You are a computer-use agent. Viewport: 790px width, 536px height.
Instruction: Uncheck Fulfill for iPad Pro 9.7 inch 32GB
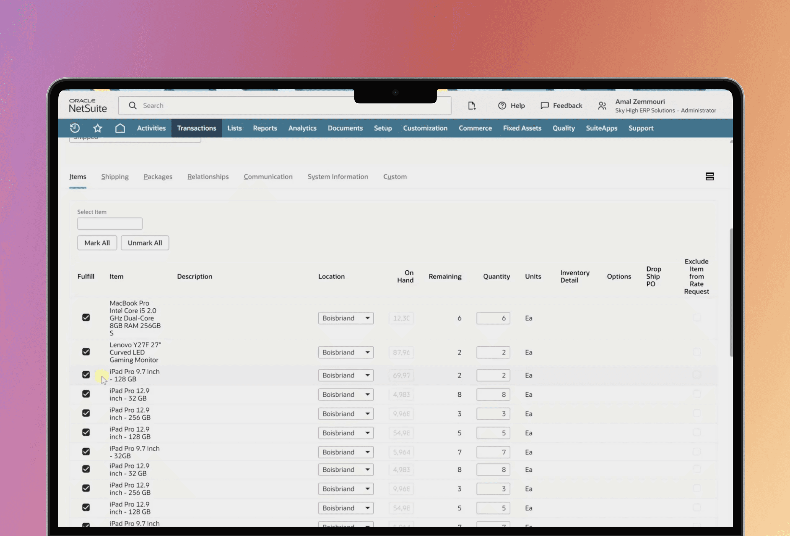pos(86,451)
